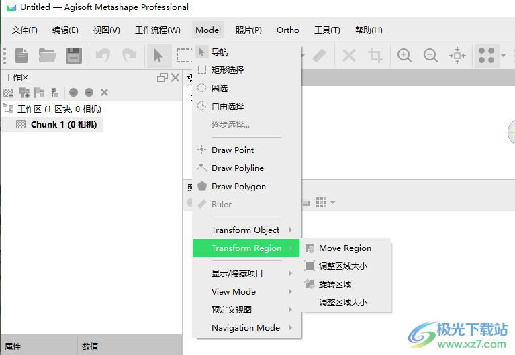The width and height of the screenshot is (515, 355).
Task: Expand the Navigation Mode submenu
Action: tap(246, 327)
